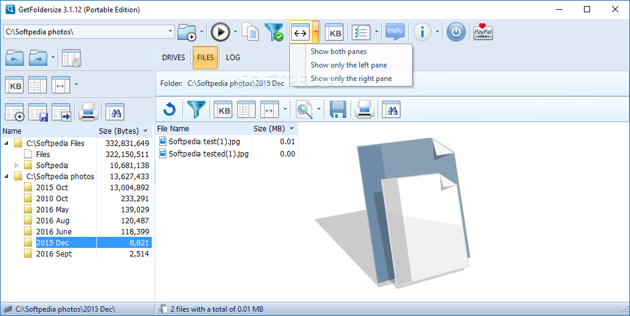Click the column width icon in left pane
This screenshot has height=316, width=630.
click(x=61, y=85)
